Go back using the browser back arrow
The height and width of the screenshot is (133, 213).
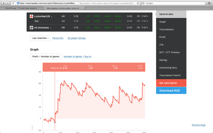3,3
